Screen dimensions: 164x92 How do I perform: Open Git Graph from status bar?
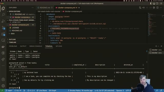pyautogui.click(x=53, y=90)
